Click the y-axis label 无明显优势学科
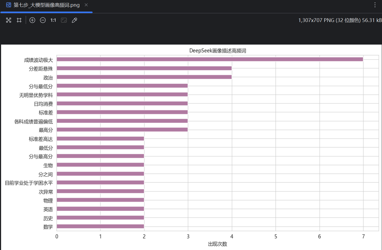Screen dimensions: 382x250 (36, 95)
